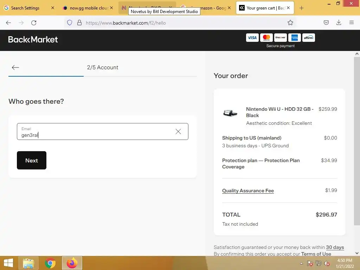Close the Your green cart tab
The height and width of the screenshot is (270, 360).
(x=288, y=8)
